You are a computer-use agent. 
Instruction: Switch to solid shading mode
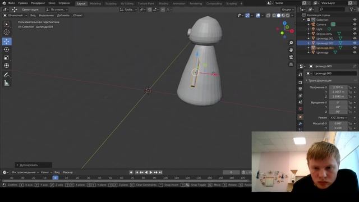click(x=279, y=15)
